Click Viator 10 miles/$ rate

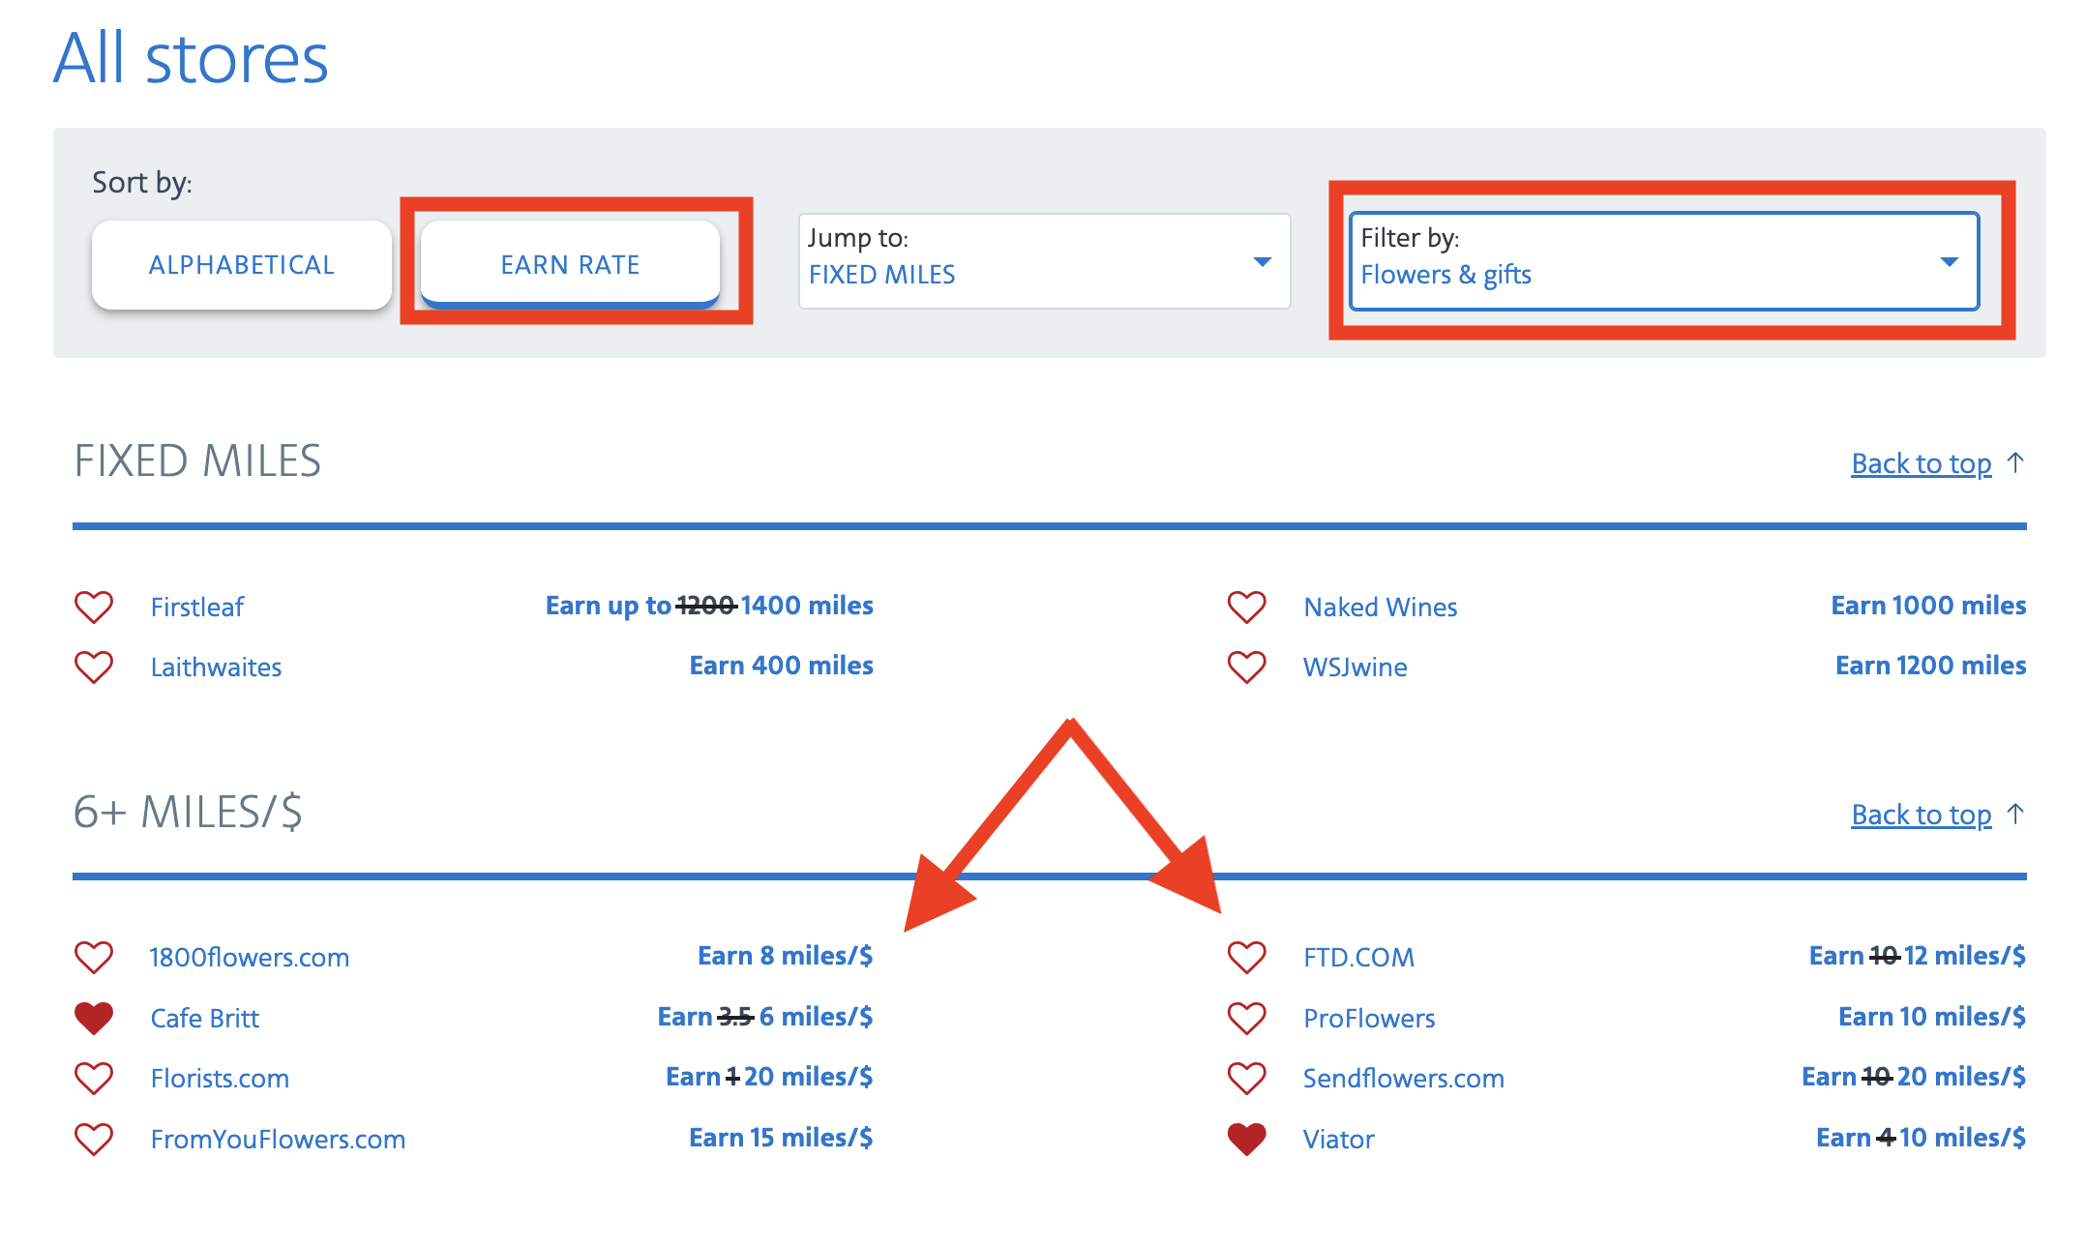pos(1922,1138)
